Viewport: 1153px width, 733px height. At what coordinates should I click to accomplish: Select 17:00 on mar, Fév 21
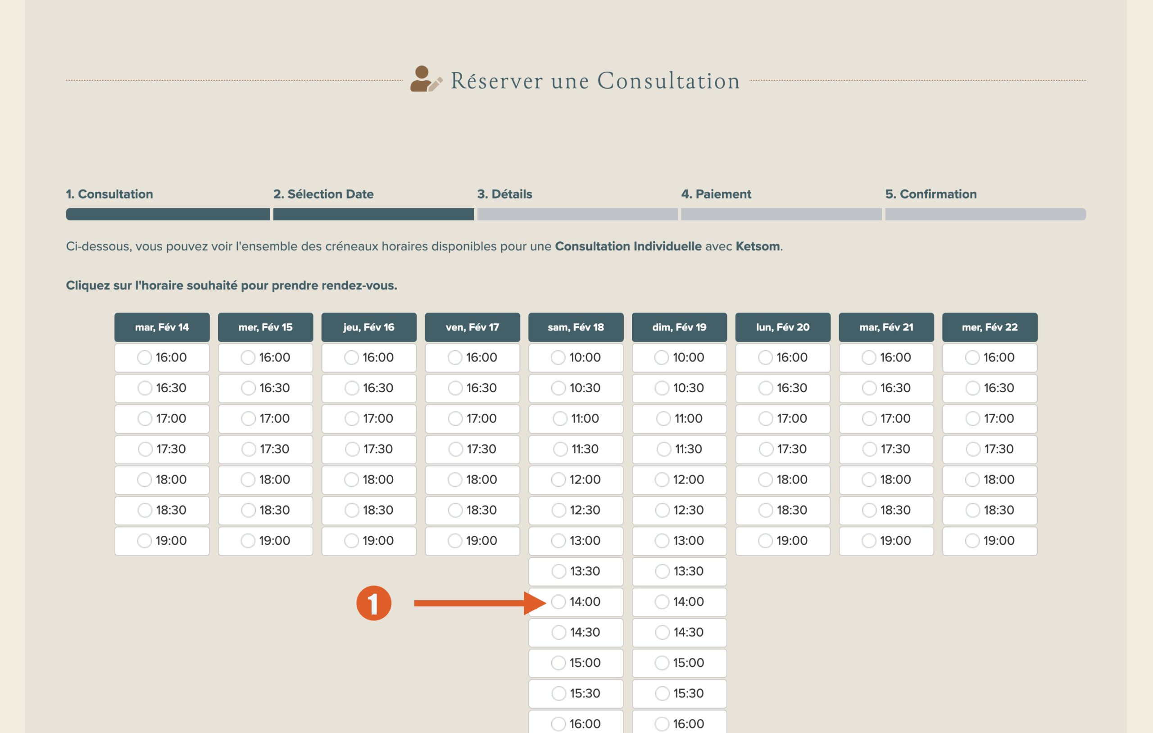click(x=886, y=419)
